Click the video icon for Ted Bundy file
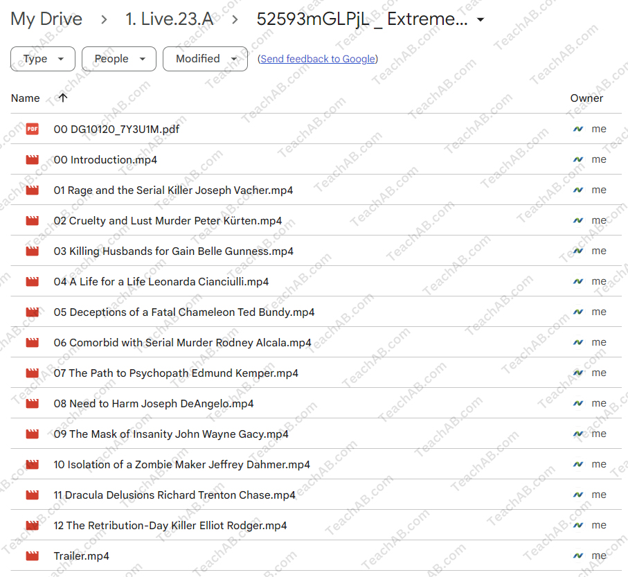628x577 pixels. point(33,312)
